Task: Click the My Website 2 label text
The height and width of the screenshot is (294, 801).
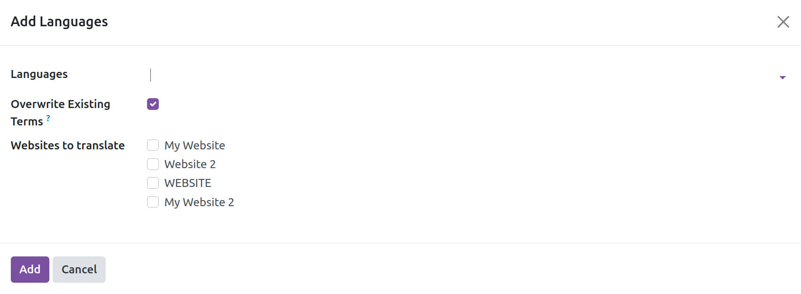Action: [x=199, y=202]
